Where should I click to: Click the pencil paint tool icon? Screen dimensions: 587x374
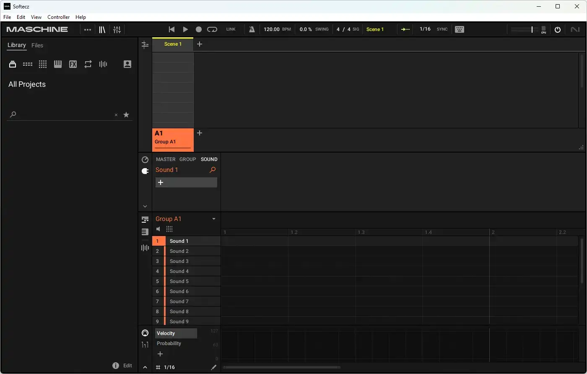tap(214, 367)
